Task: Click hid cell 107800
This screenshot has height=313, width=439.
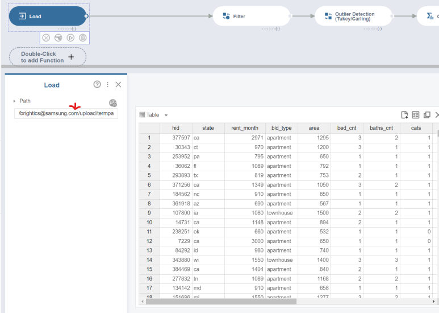Action: [x=176, y=213]
